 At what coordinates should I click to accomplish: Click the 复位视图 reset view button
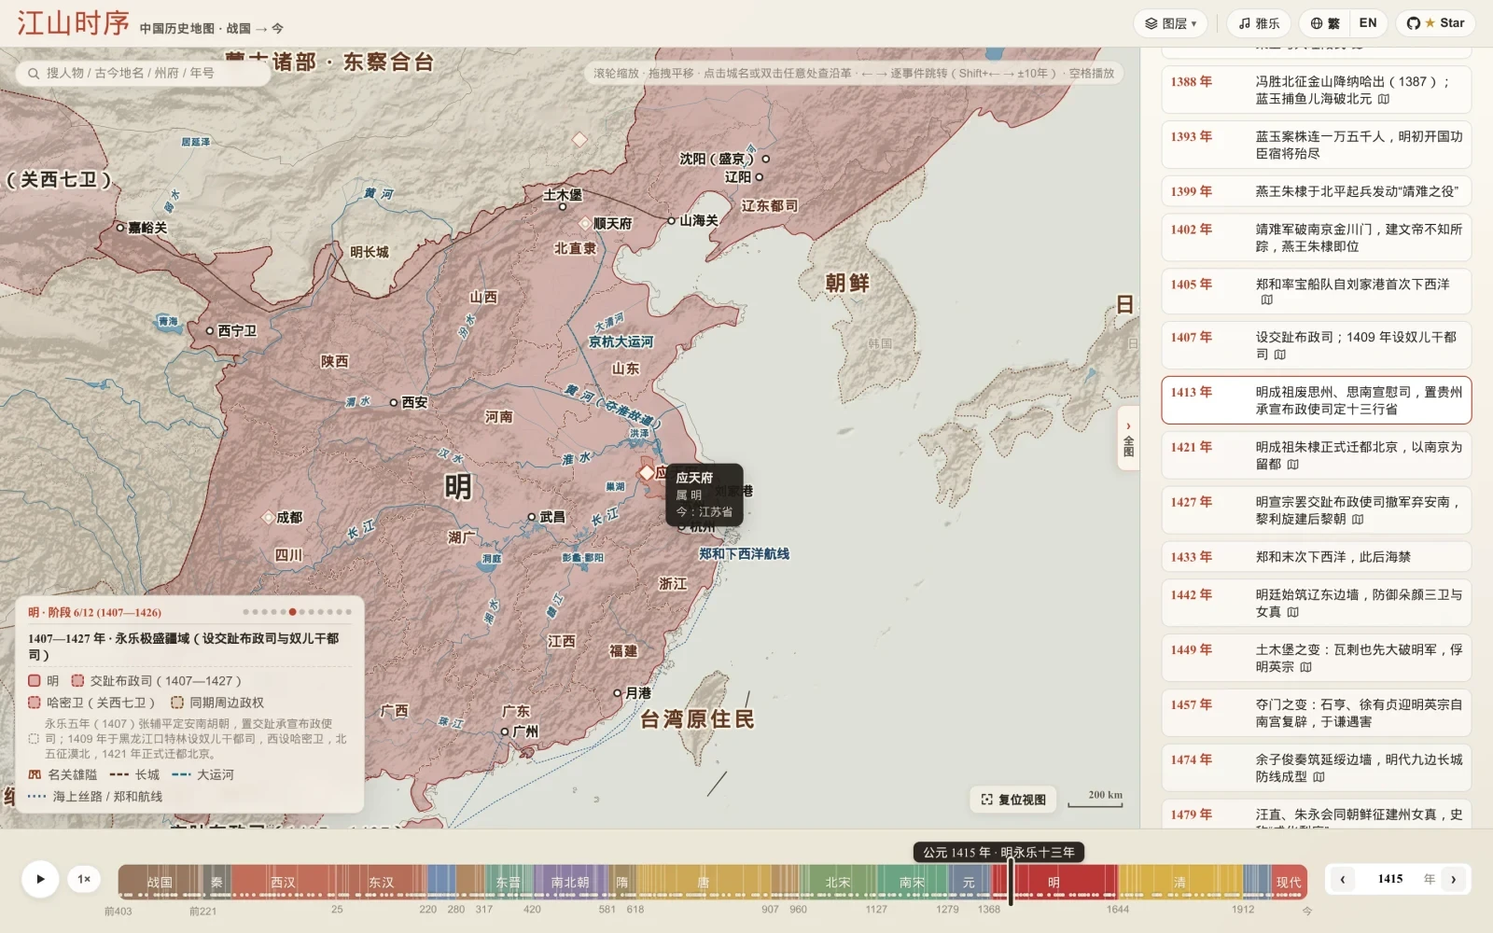pyautogui.click(x=1013, y=800)
